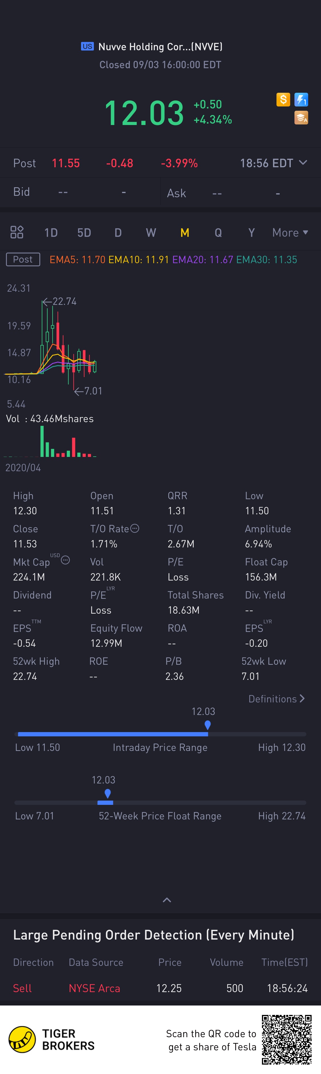Tap the Tiger Brokers logo

pos(22,1039)
